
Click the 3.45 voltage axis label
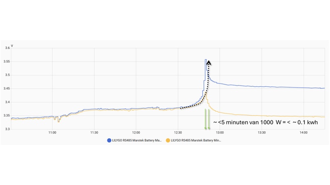[x=6, y=89]
